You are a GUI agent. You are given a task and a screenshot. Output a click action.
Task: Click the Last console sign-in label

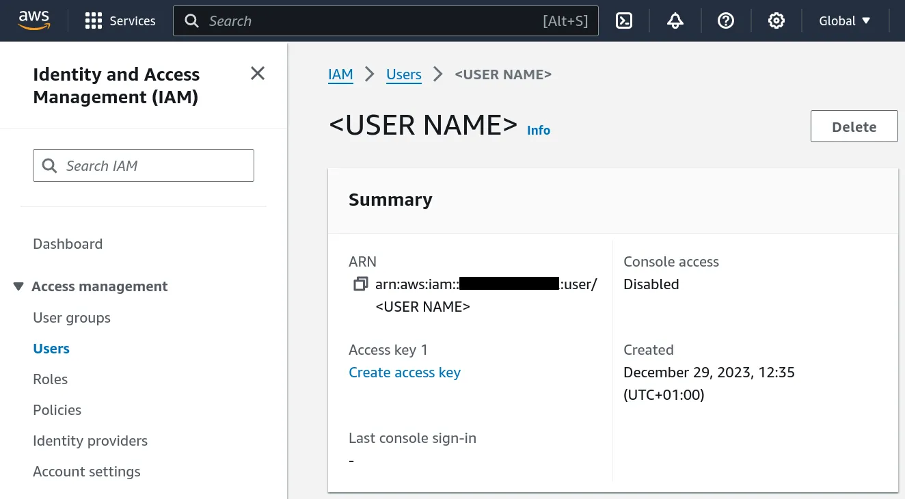point(412,438)
